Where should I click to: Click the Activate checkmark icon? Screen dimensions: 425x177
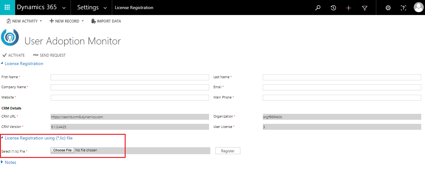tap(4, 55)
